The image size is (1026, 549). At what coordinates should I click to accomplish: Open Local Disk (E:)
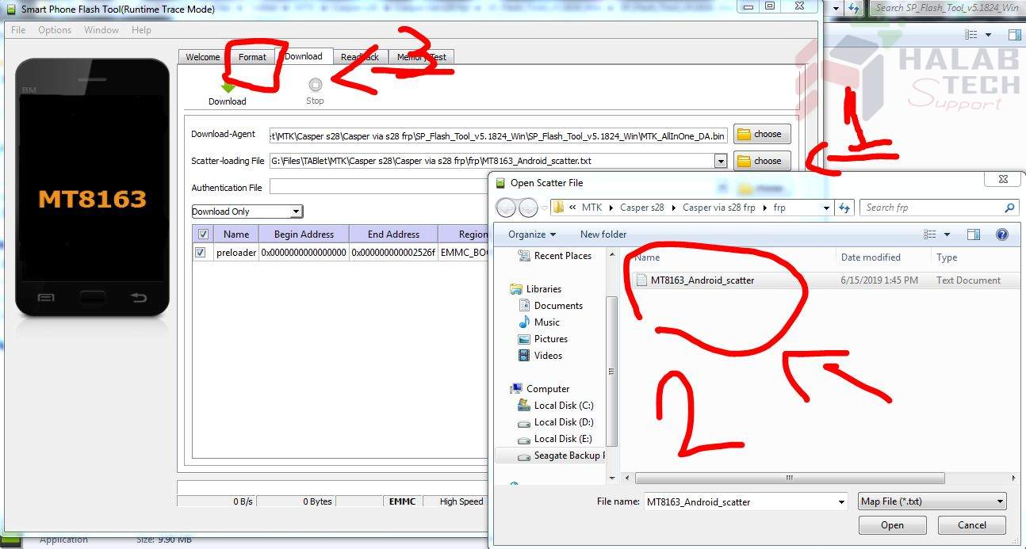[555, 439]
